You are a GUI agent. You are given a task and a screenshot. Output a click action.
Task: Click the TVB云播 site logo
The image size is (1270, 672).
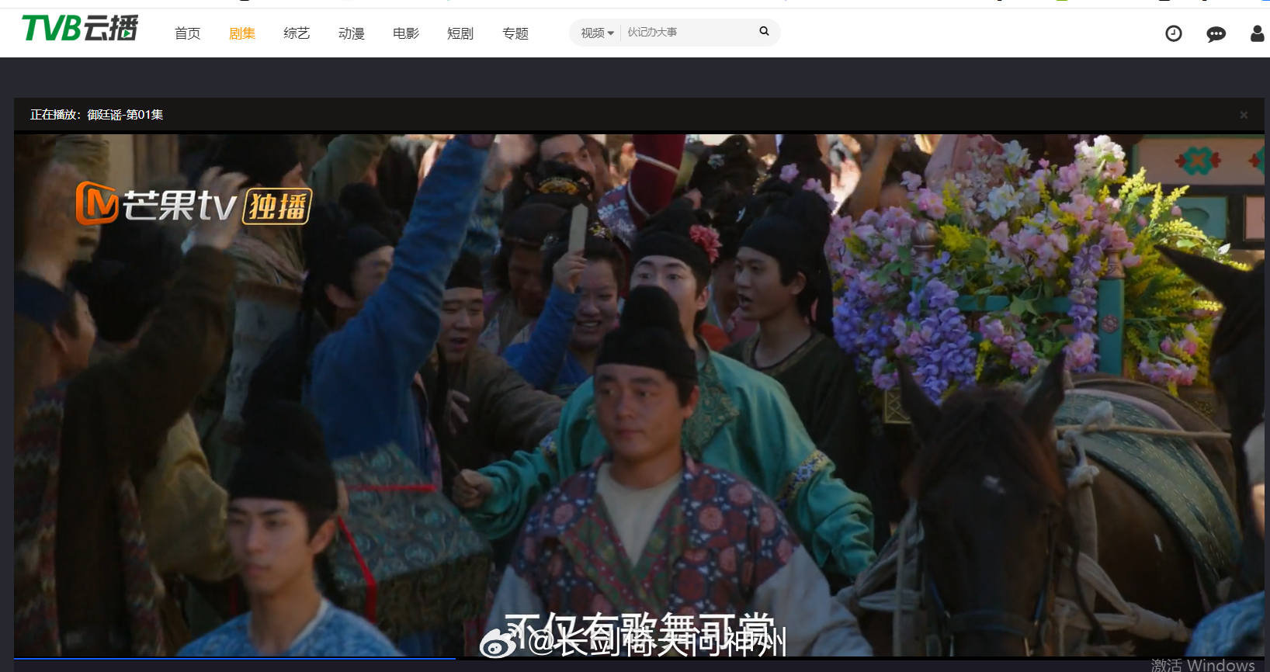click(80, 29)
